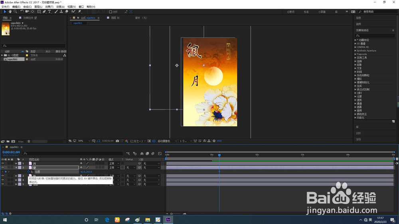Click Effects and Presets search field
The image size is (399, 224).
pos(375,36)
